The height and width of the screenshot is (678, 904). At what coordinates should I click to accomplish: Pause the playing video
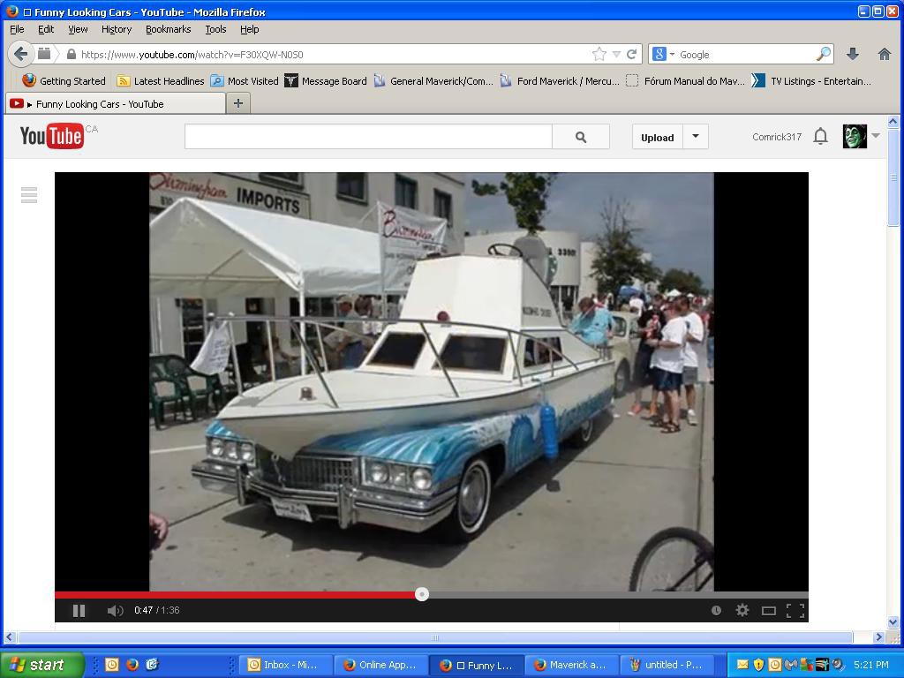click(79, 610)
